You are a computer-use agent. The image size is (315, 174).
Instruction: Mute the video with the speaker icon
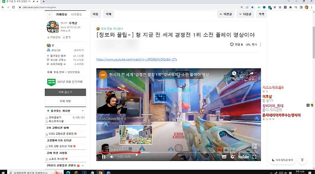pyautogui.click(x=111, y=157)
